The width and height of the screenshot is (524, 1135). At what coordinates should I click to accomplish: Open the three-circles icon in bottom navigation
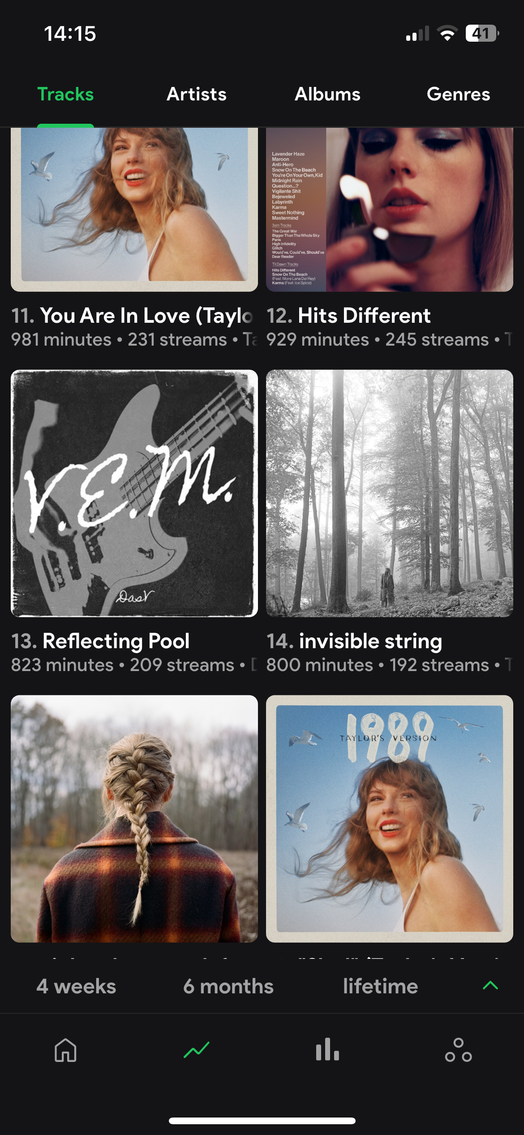[x=458, y=1050]
